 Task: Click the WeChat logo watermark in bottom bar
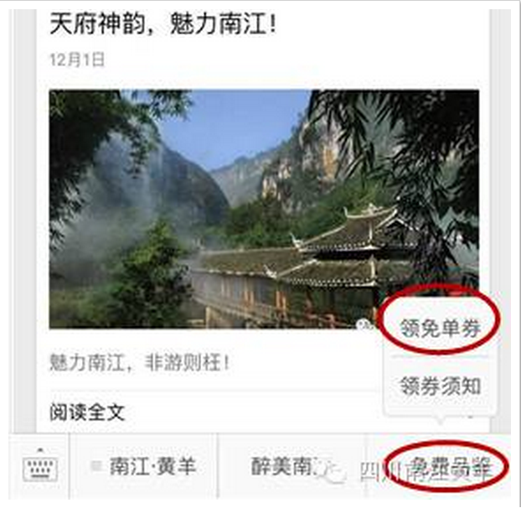point(331,471)
